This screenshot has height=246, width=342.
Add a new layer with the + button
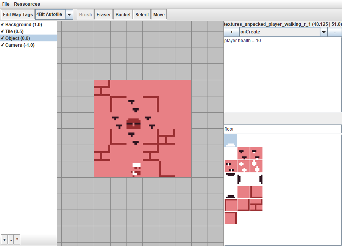pos(4,239)
